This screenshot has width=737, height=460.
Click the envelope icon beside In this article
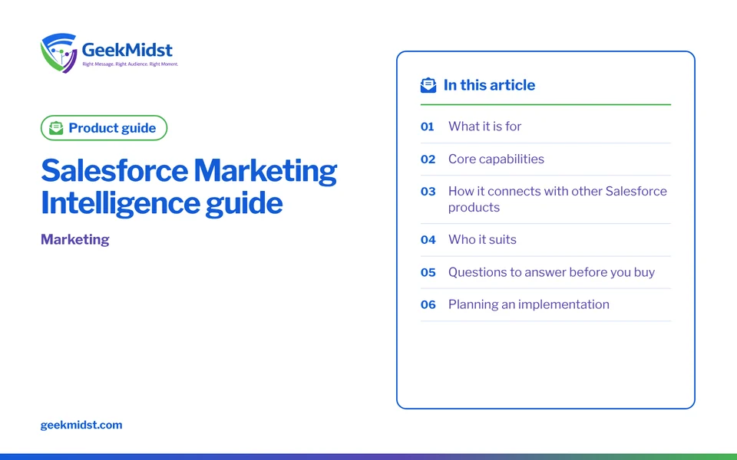tap(428, 85)
